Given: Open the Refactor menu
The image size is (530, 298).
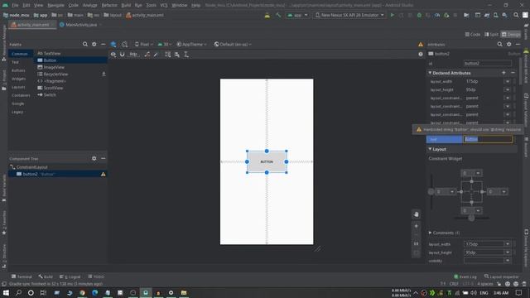Looking at the screenshot, I should [x=109, y=5].
